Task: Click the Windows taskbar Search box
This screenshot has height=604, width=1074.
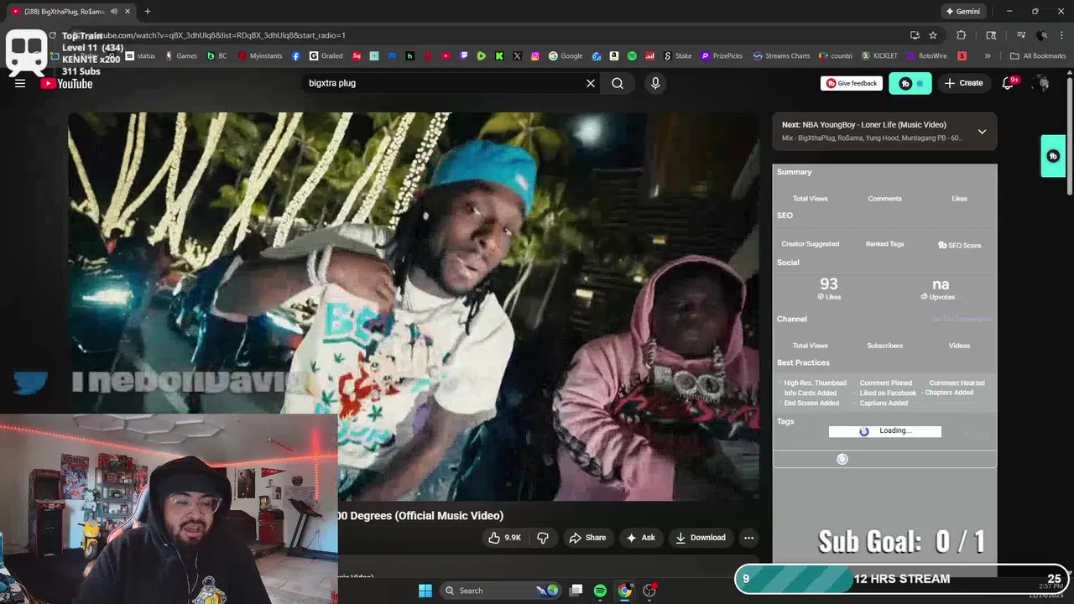Action: [500, 591]
